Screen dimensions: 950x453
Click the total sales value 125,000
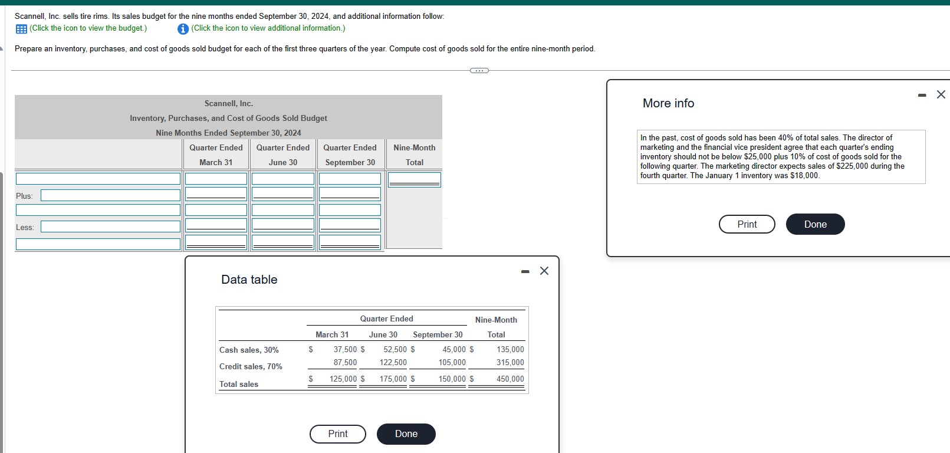343,379
